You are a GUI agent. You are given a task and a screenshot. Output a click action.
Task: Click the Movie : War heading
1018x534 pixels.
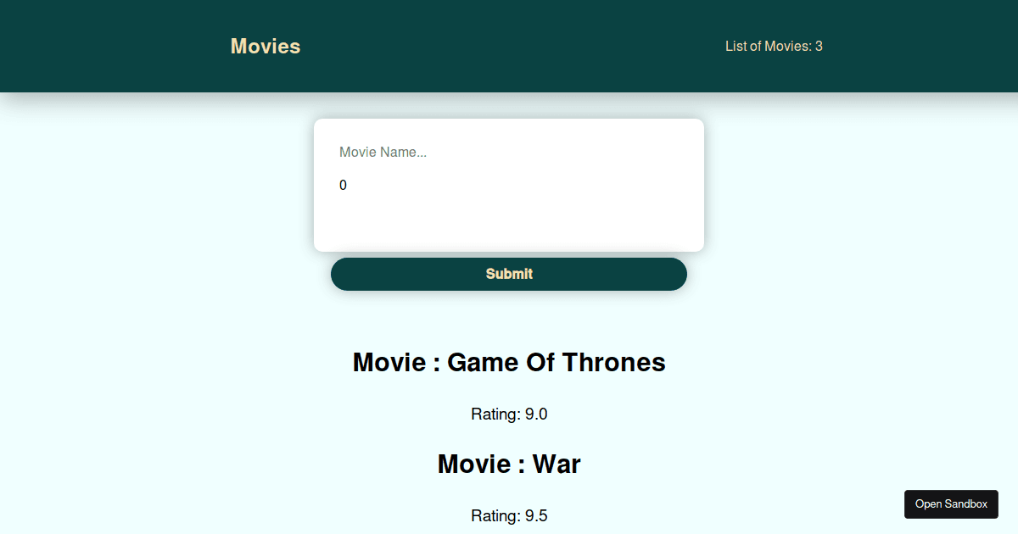tap(509, 464)
